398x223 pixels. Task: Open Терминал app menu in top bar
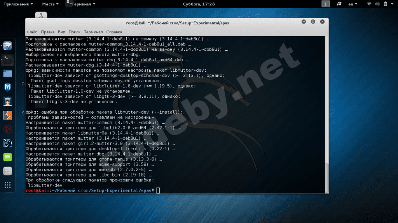pyautogui.click(x=81, y=4)
